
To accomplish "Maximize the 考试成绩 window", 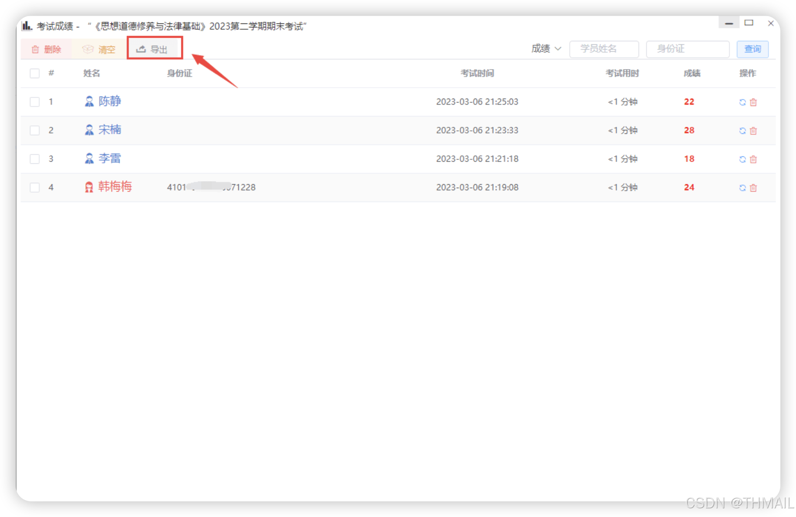I will pyautogui.click(x=749, y=23).
